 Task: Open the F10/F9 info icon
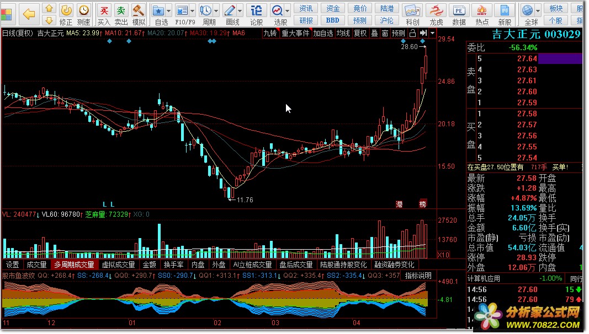pyautogui.click(x=182, y=10)
